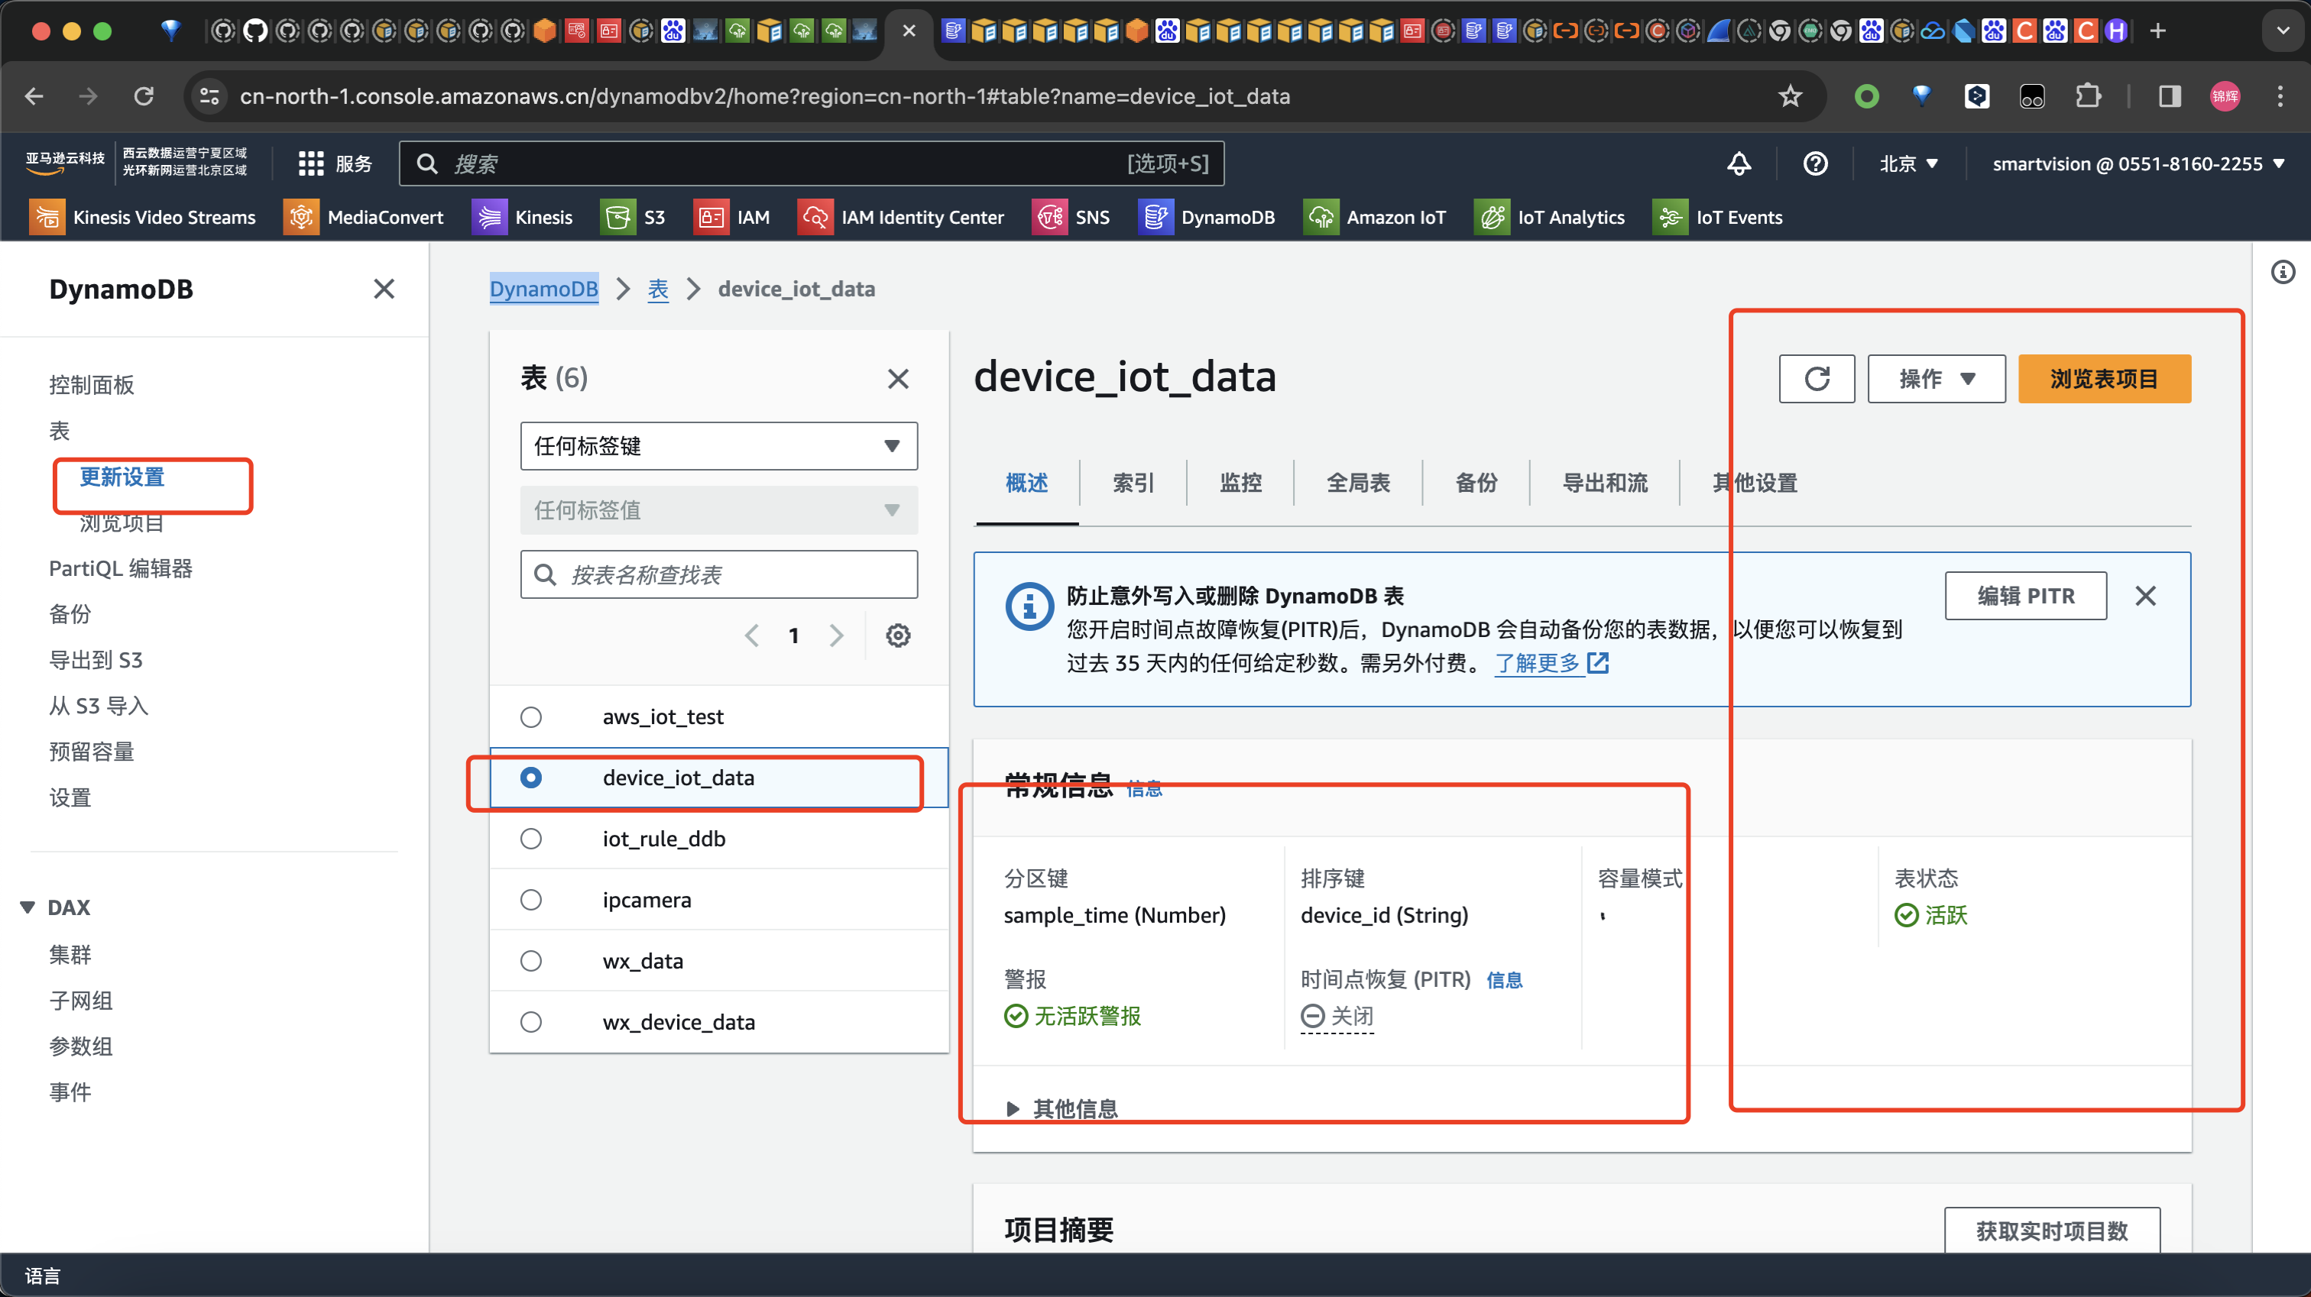The width and height of the screenshot is (2311, 1297).
Task: Go back in browser history
Action: 34,96
